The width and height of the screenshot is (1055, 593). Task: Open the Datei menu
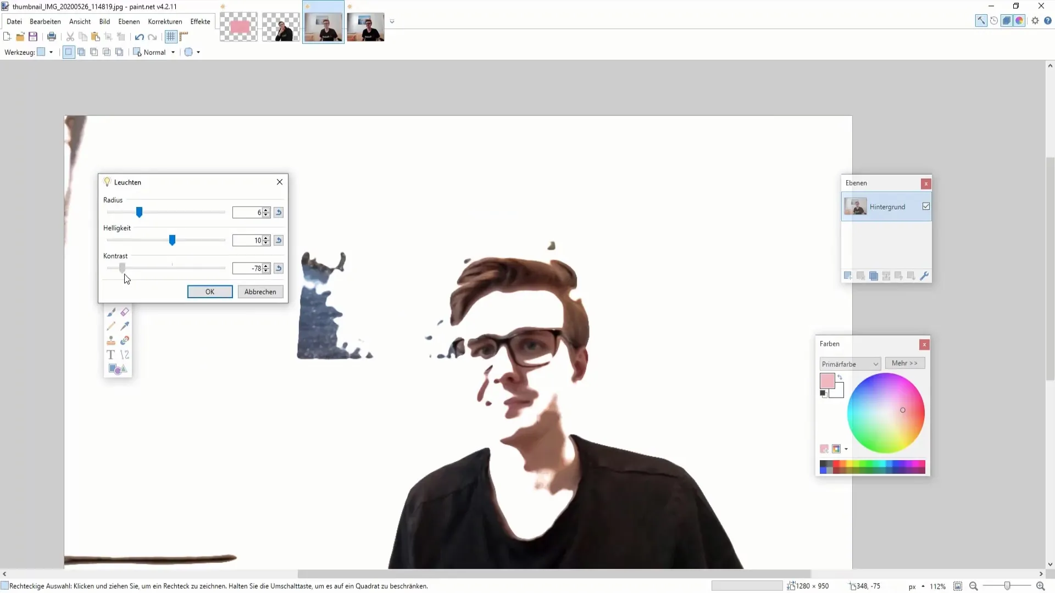click(14, 21)
